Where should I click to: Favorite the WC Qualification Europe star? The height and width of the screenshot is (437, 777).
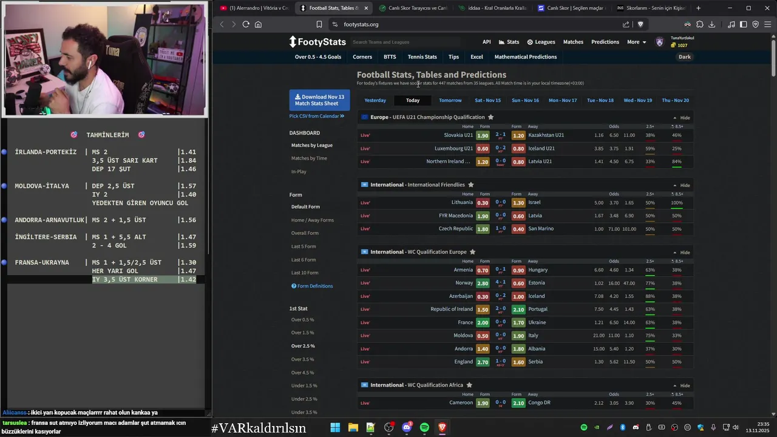point(472,252)
